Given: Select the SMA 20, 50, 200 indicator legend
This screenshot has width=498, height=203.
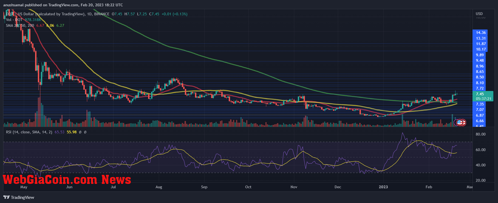Looking at the screenshot, I should click(x=20, y=25).
